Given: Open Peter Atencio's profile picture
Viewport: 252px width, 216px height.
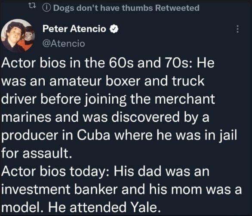Looking at the screenshot, I should (18, 36).
